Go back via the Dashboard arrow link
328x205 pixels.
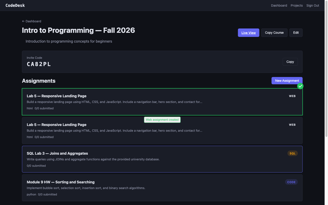point(32,21)
